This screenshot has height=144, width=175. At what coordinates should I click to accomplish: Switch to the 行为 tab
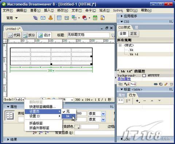[132, 95]
